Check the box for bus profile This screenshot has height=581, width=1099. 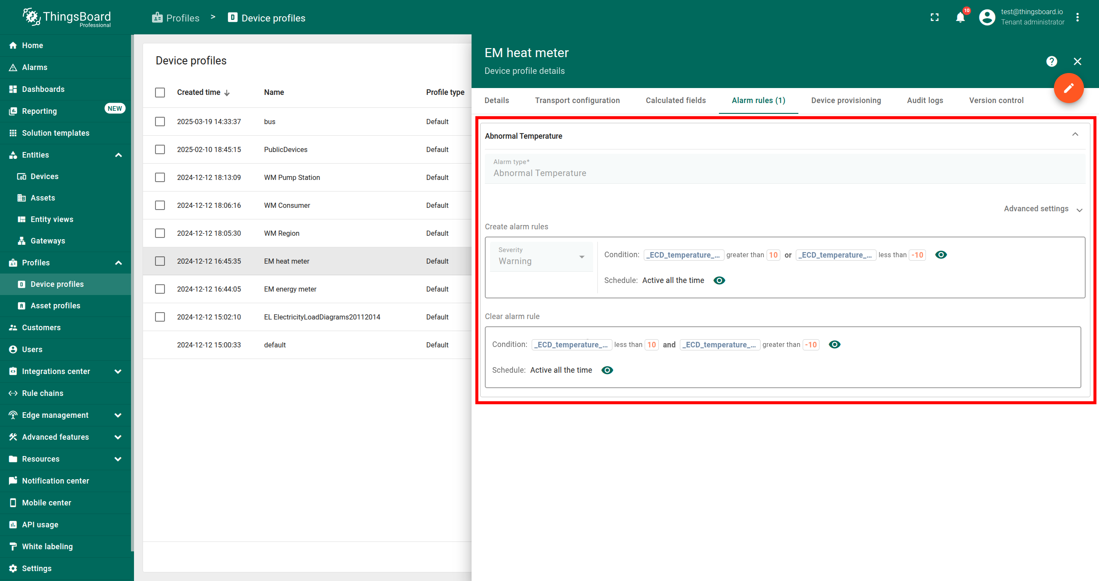[x=160, y=122]
